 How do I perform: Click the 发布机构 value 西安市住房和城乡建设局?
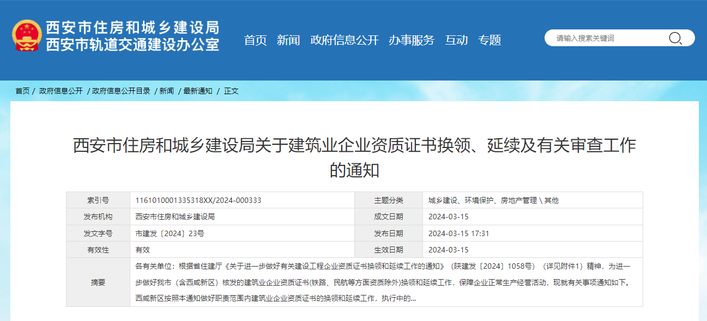[171, 217]
